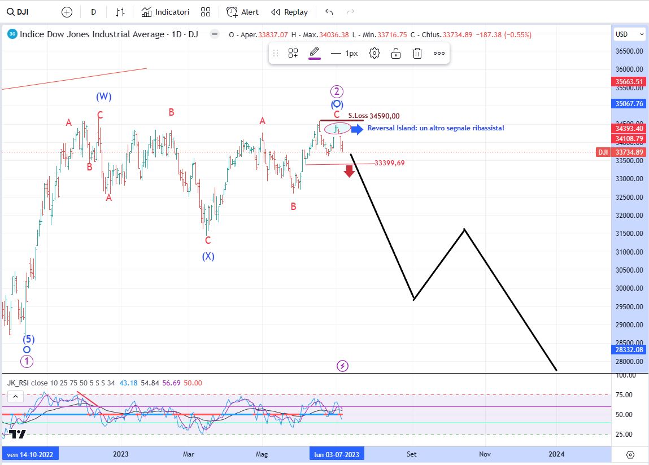Select the (X) wave label

pyautogui.click(x=208, y=256)
